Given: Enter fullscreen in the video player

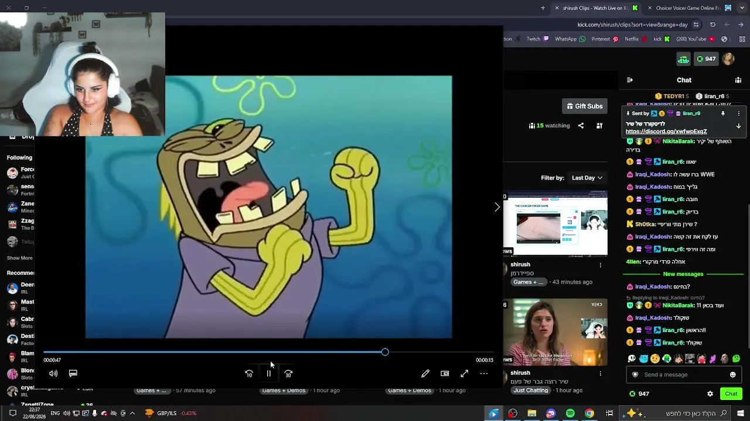Looking at the screenshot, I should pyautogui.click(x=464, y=374).
